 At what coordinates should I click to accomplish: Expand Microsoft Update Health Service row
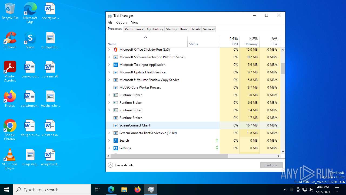(109, 72)
